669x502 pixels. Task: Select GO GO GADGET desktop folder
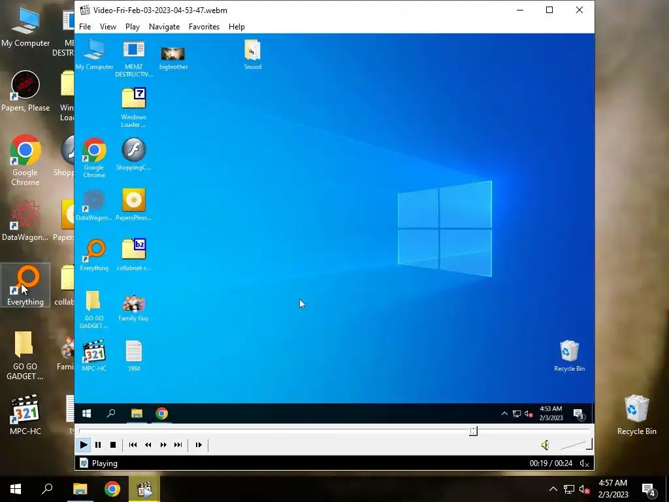tap(25, 355)
